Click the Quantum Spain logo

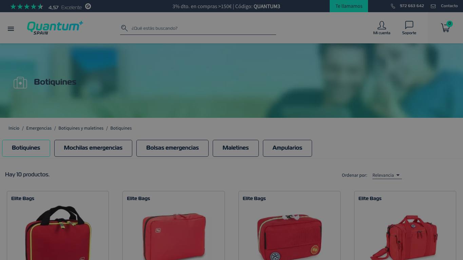pyautogui.click(x=55, y=28)
